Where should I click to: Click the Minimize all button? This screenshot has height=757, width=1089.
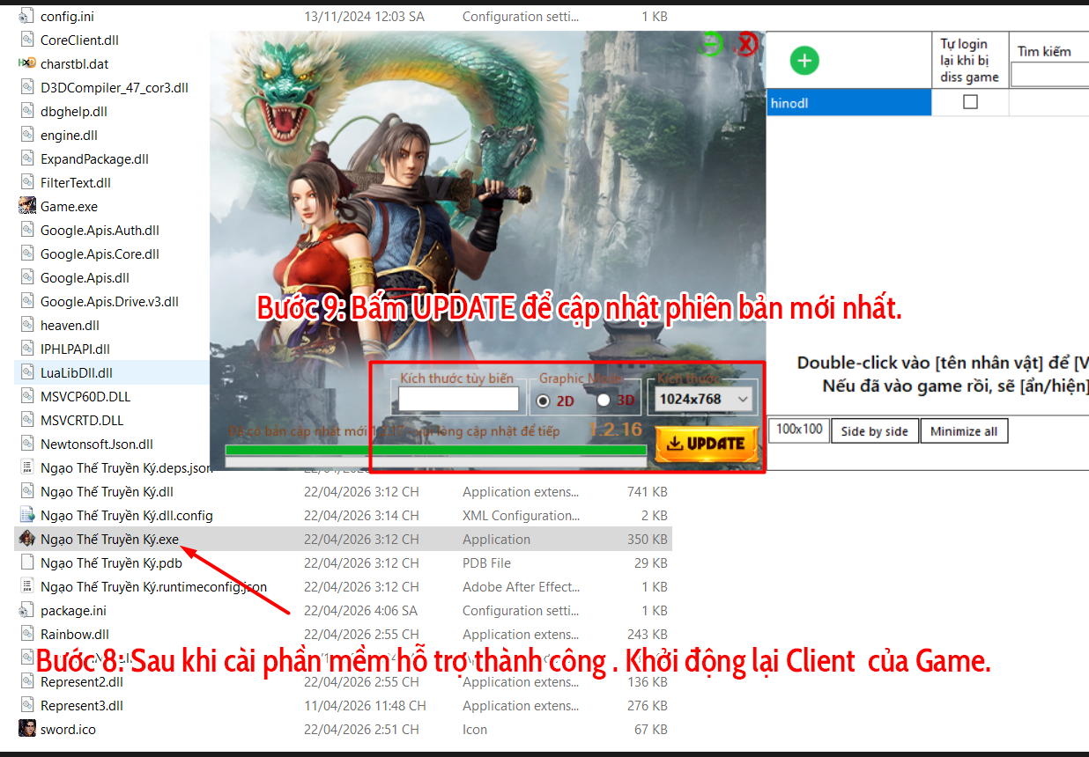(964, 431)
